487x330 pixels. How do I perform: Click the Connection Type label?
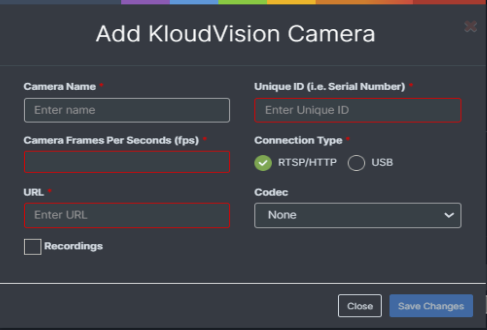(x=298, y=140)
